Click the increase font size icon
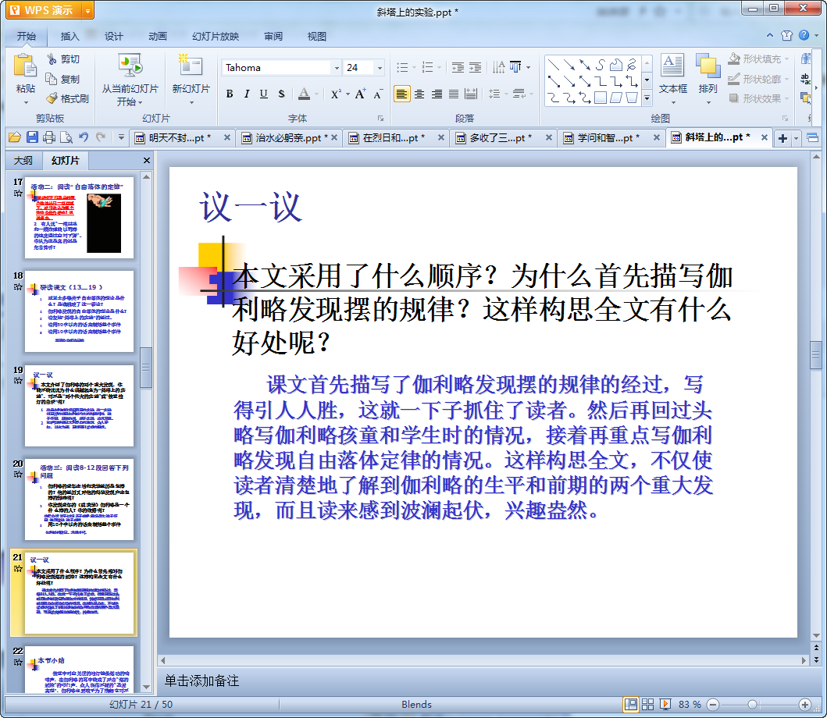 coord(360,94)
